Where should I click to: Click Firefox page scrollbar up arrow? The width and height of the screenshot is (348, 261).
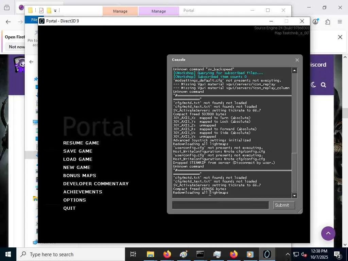345,57
